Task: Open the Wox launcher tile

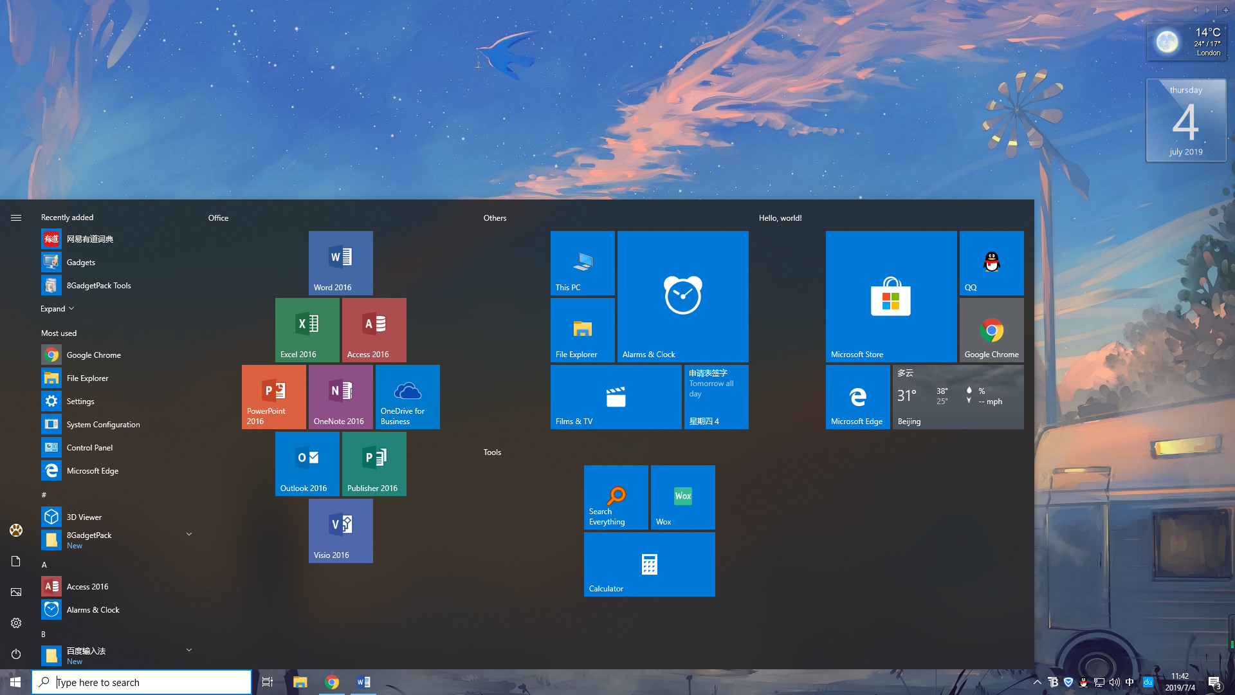Action: [682, 497]
